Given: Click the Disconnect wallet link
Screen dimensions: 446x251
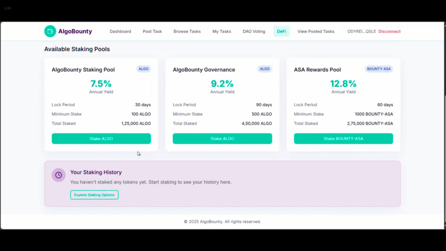Looking at the screenshot, I should [x=389, y=31].
